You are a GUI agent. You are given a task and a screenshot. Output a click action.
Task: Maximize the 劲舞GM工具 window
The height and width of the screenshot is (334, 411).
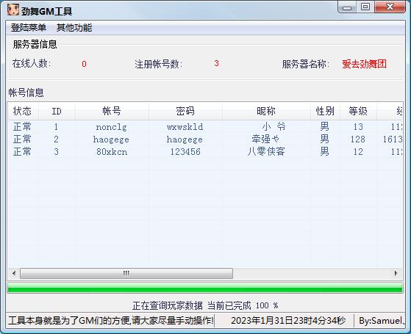click(365, 7)
